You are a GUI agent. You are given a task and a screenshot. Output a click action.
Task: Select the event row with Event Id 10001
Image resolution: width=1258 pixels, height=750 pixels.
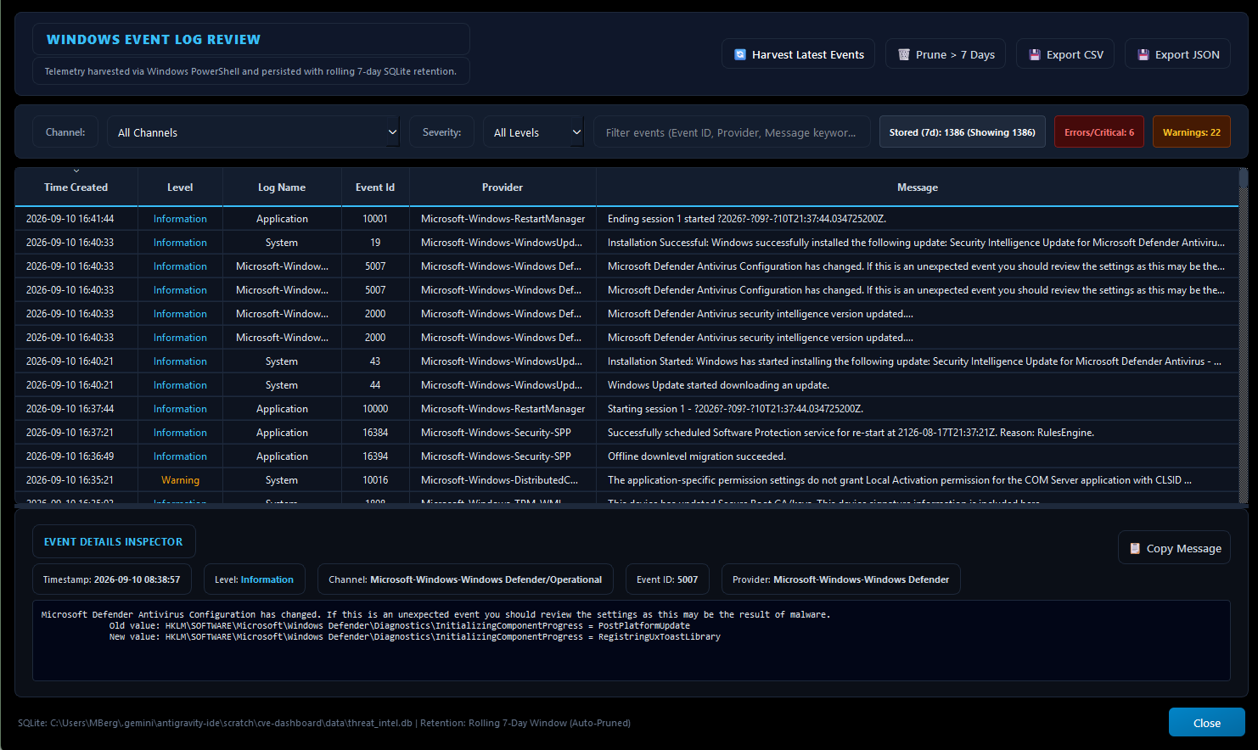click(x=626, y=219)
